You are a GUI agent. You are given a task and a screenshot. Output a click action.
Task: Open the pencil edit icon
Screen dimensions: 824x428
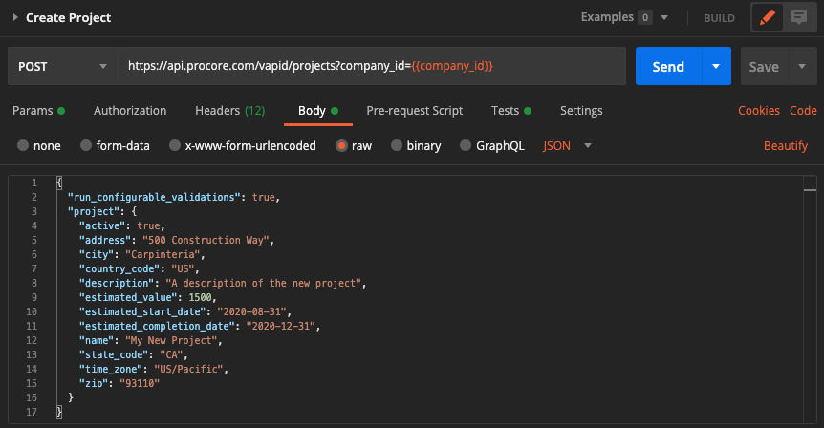click(768, 17)
